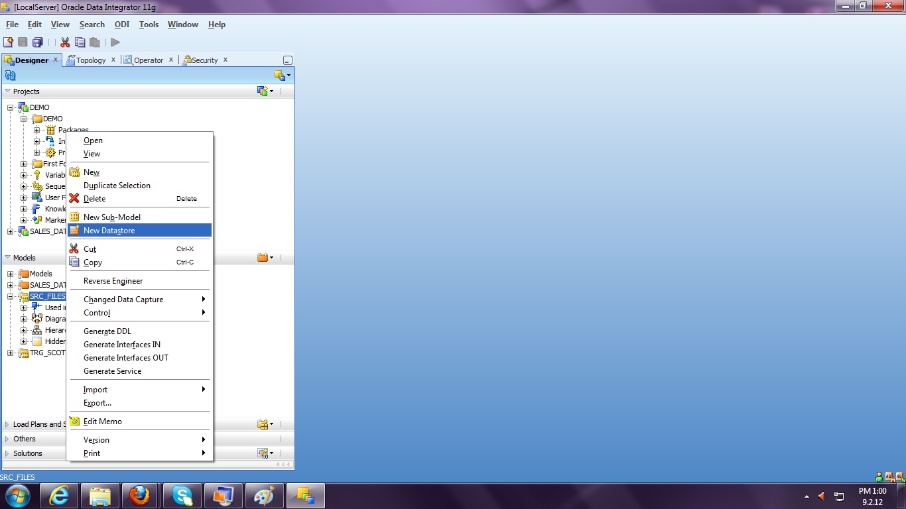Click the Cut scissors icon in the toolbar

coord(65,42)
